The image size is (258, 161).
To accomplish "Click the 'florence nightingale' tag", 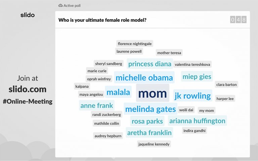I will 135,44.
